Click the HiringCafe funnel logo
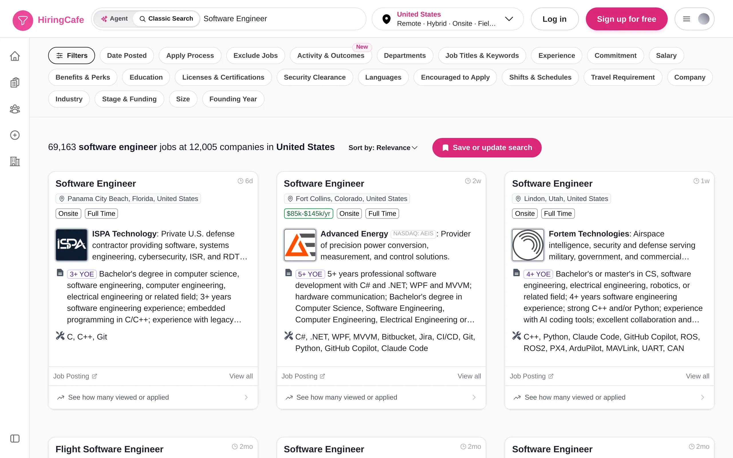The height and width of the screenshot is (458, 733). pyautogui.click(x=23, y=20)
